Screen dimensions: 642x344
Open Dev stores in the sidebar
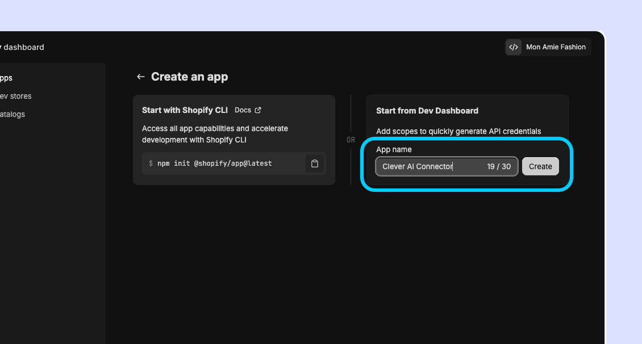(x=15, y=96)
